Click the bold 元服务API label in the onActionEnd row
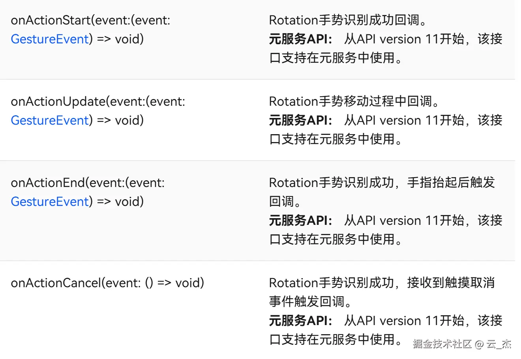 [x=300, y=221]
